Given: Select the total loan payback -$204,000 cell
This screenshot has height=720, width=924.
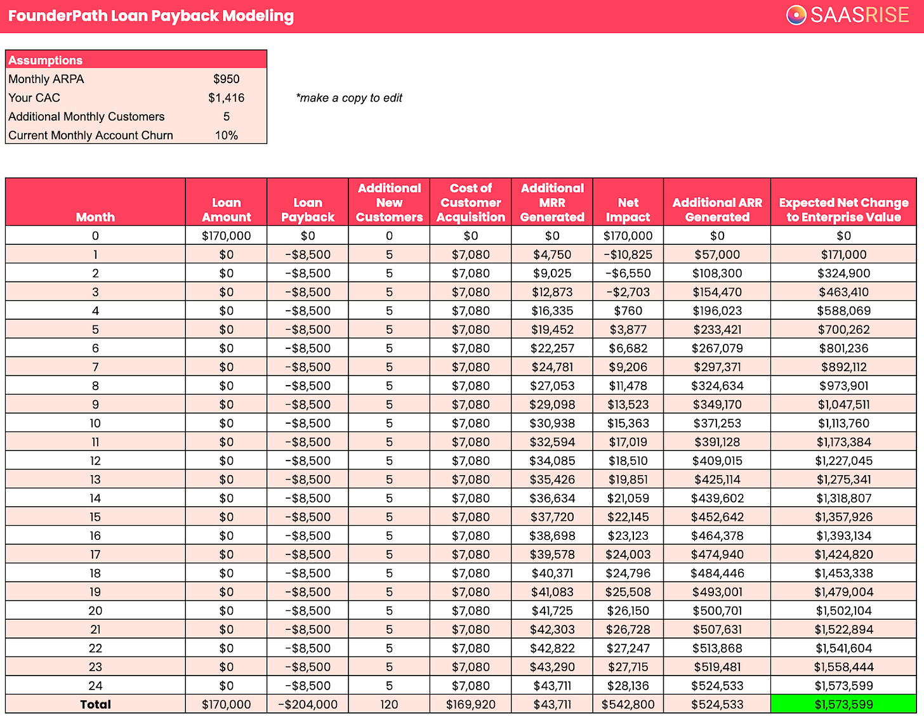Looking at the screenshot, I should [308, 704].
